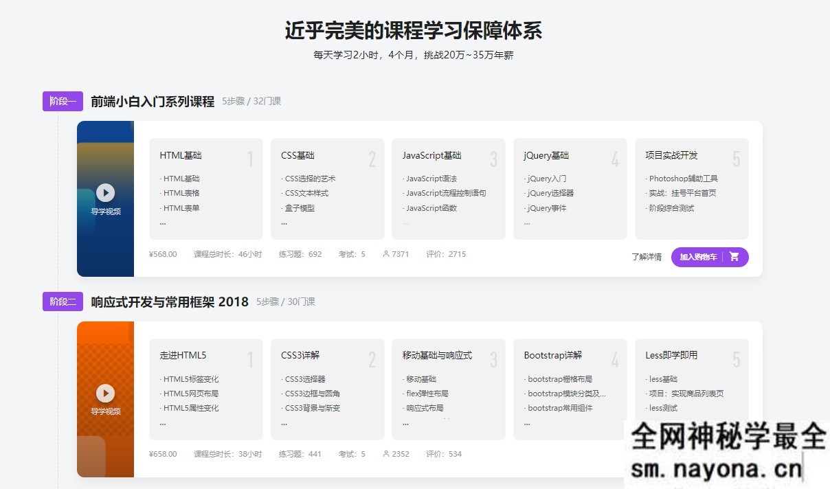Expand the ellipsis under HTML表单 list
This screenshot has height=489, width=830.
(x=163, y=223)
